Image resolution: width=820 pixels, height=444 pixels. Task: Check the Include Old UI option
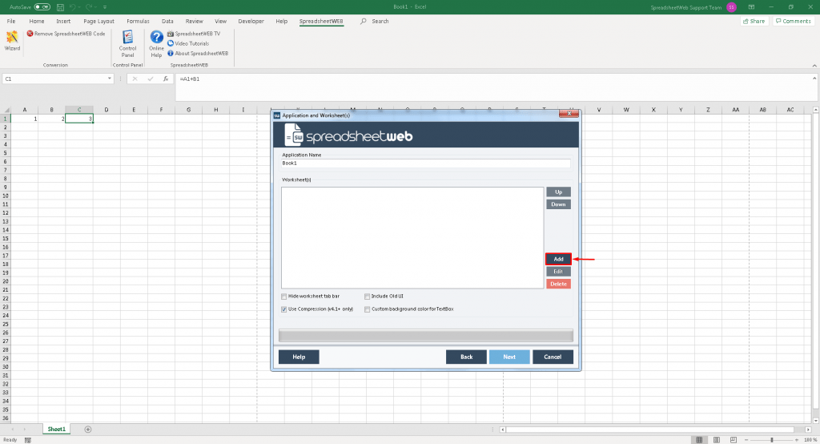[367, 297]
